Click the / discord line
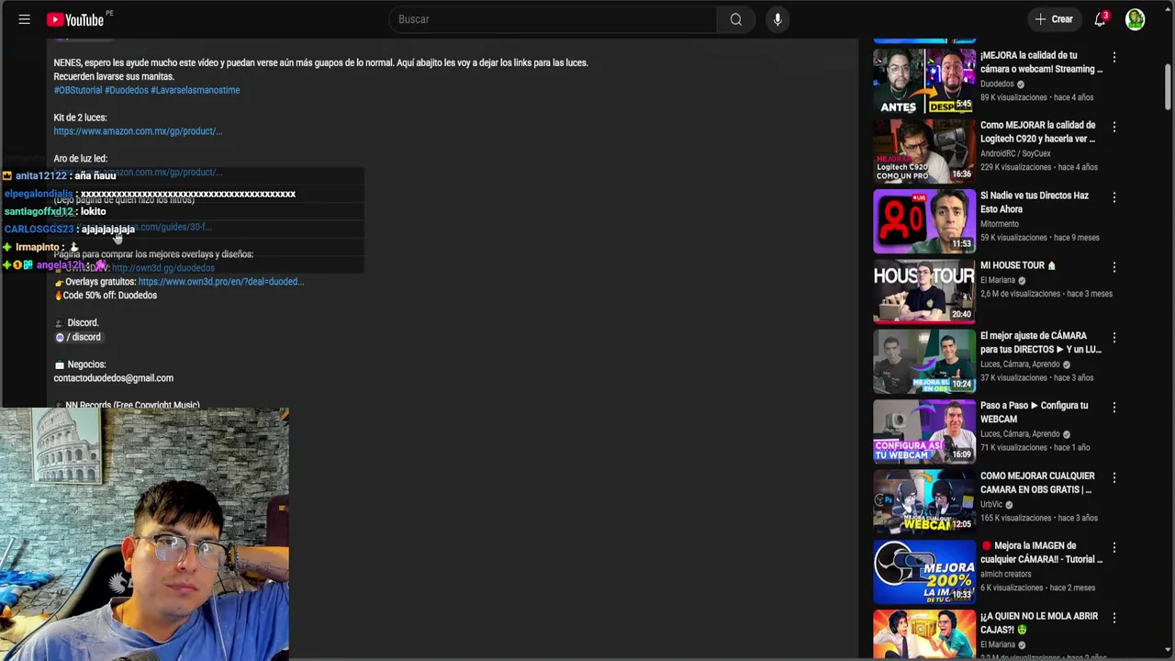The width and height of the screenshot is (1175, 661). [x=78, y=337]
